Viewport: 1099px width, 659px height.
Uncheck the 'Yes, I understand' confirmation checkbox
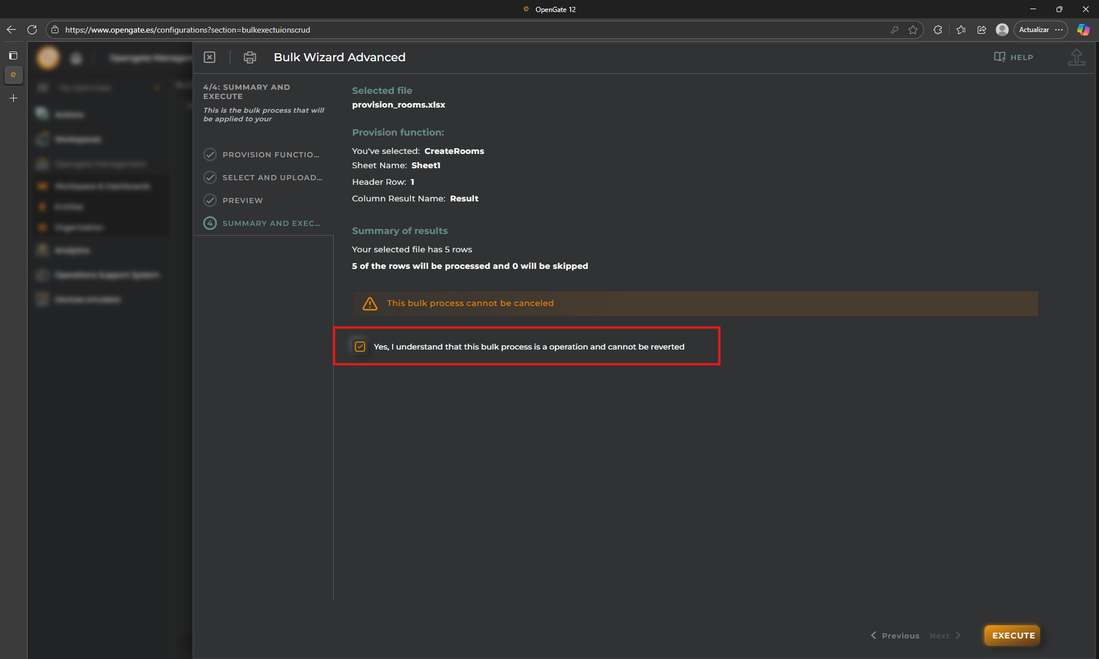360,347
